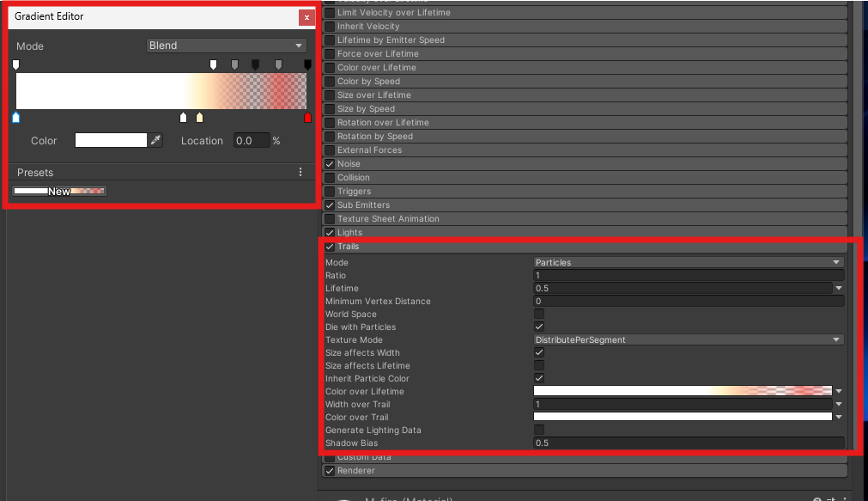This screenshot has height=501, width=868.
Task: Apply the New gradient preset
Action: click(59, 192)
